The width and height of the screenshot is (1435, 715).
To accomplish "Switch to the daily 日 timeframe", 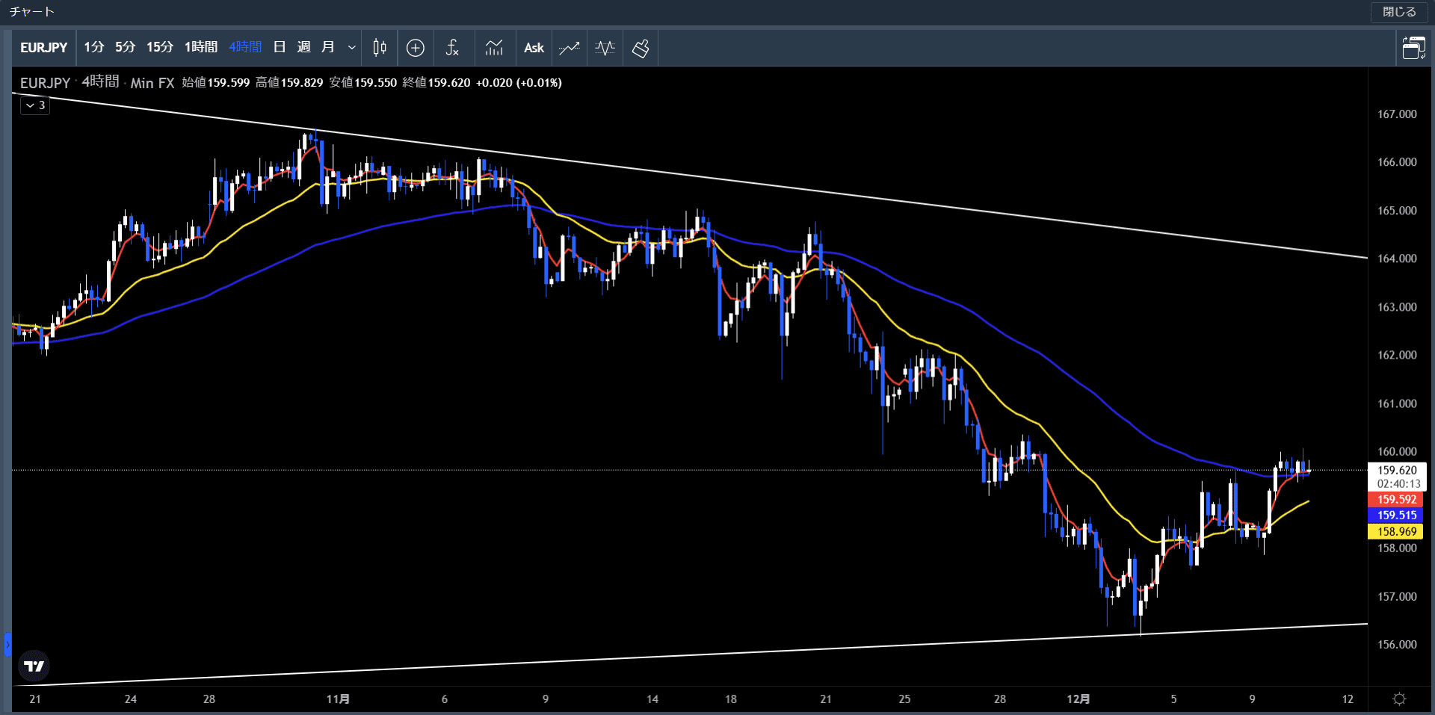I will click(280, 47).
